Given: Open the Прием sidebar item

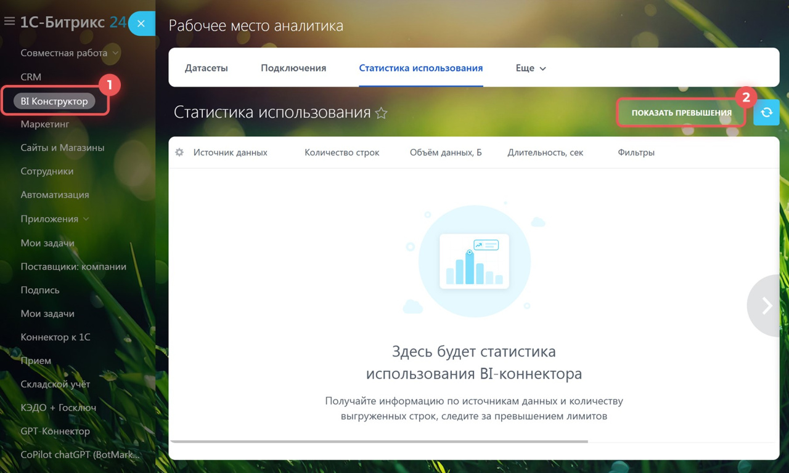Looking at the screenshot, I should pos(36,360).
